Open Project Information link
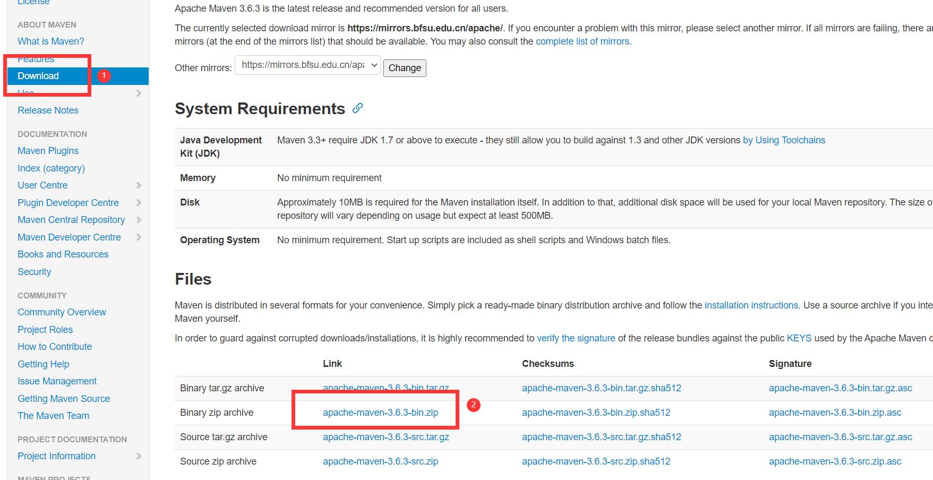Viewport: 933px width, 480px height. pyautogui.click(x=56, y=456)
